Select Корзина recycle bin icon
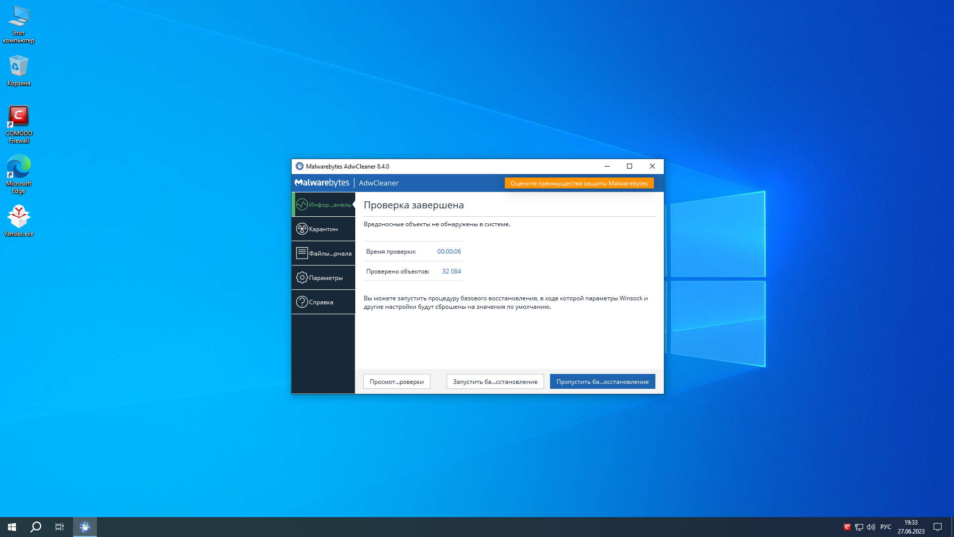 [19, 71]
